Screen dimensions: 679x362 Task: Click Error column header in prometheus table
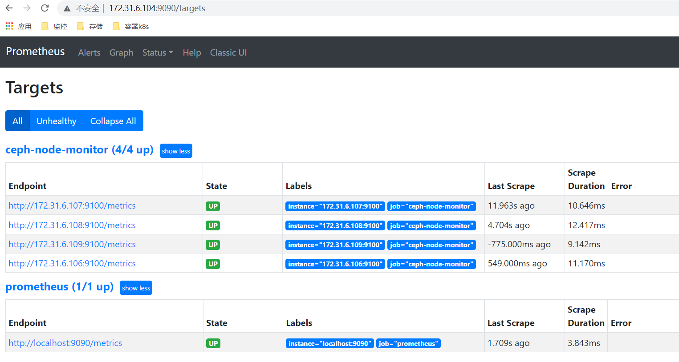click(x=621, y=323)
